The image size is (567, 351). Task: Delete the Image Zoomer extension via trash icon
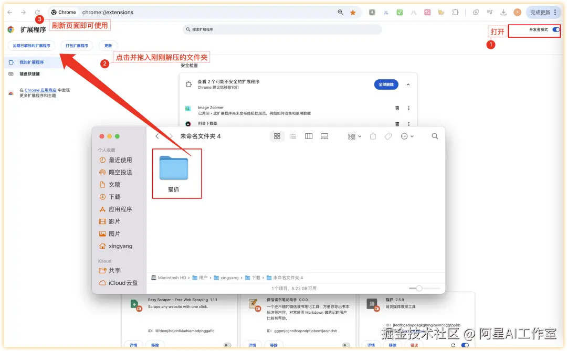[x=397, y=108]
